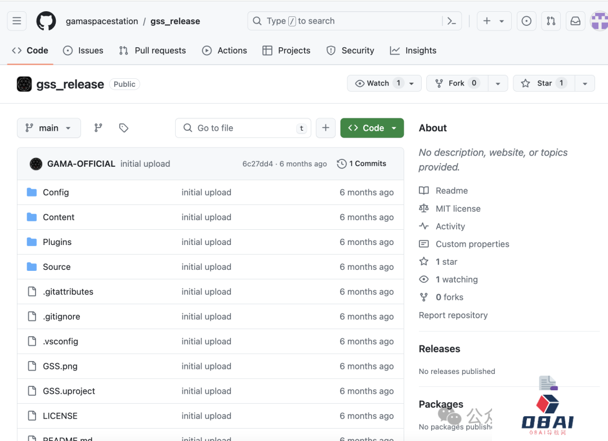Go to gamaspacestation owner link
This screenshot has height=441, width=608.
click(102, 21)
